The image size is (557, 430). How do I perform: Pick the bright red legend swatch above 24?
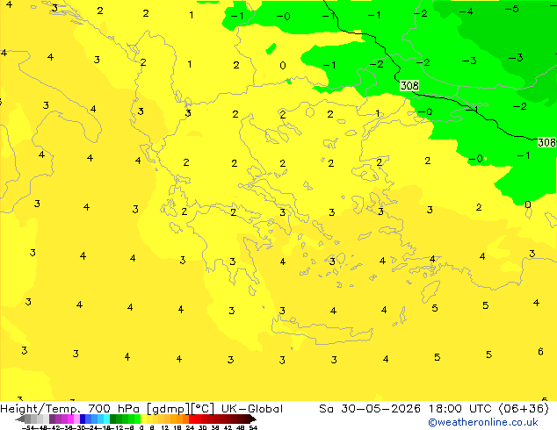192,419
